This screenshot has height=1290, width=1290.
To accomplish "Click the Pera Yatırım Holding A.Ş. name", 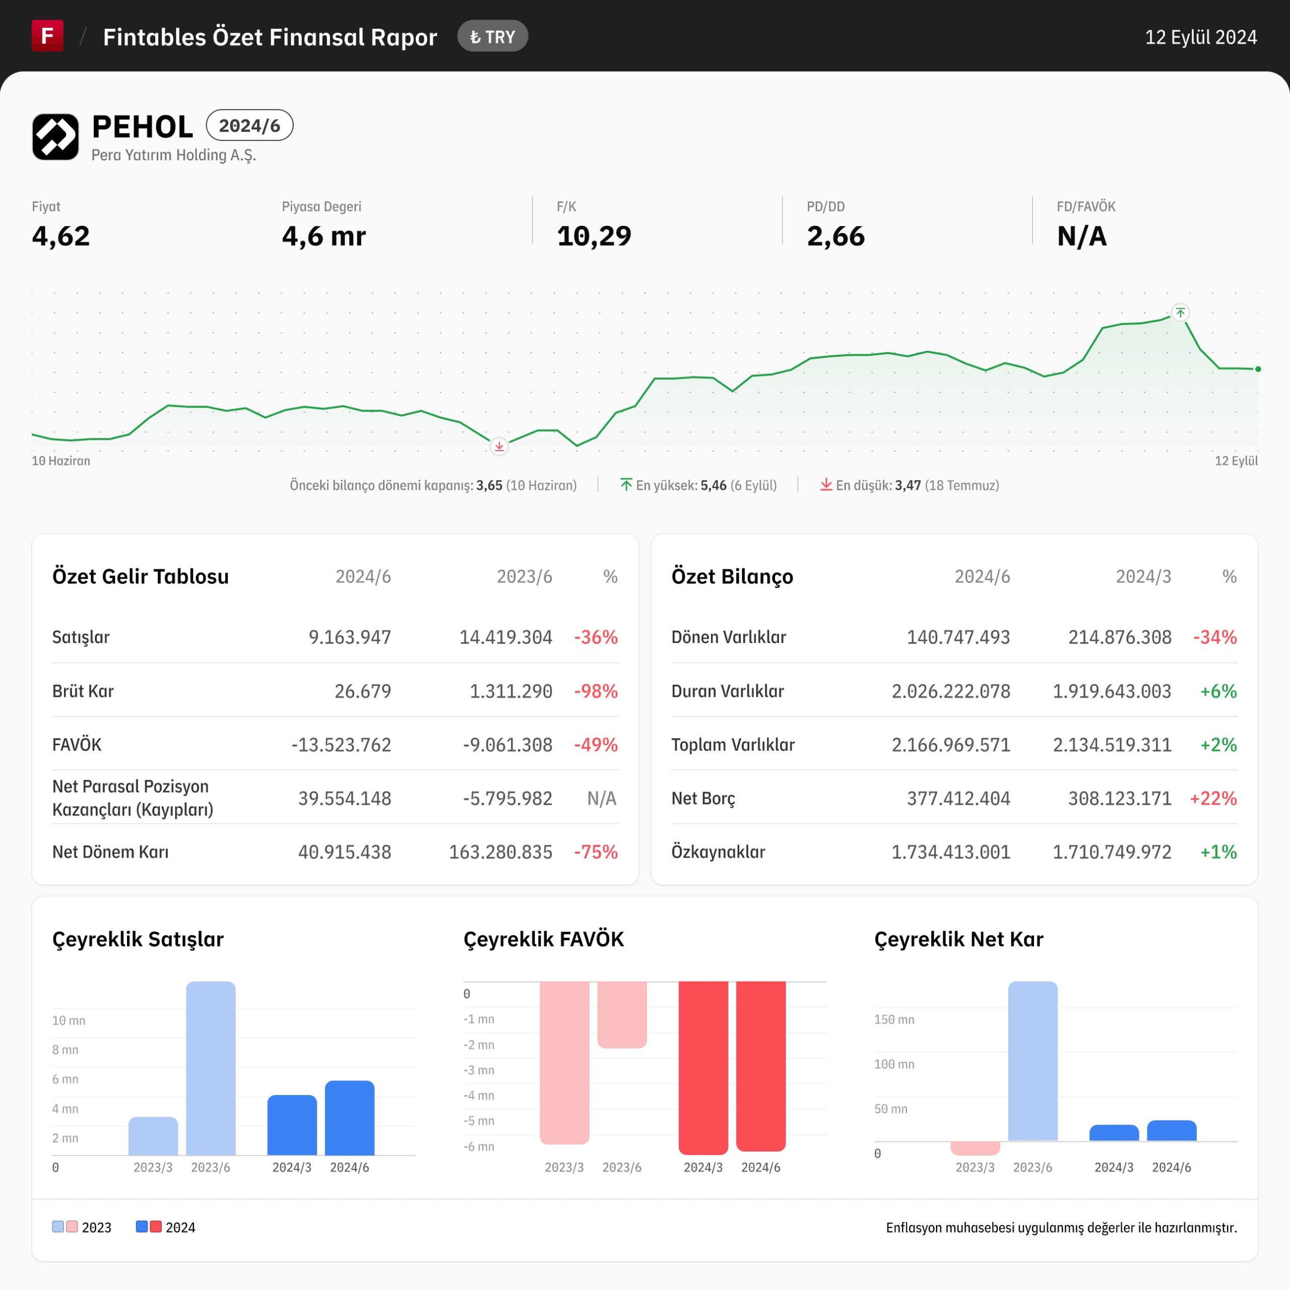I will point(174,155).
